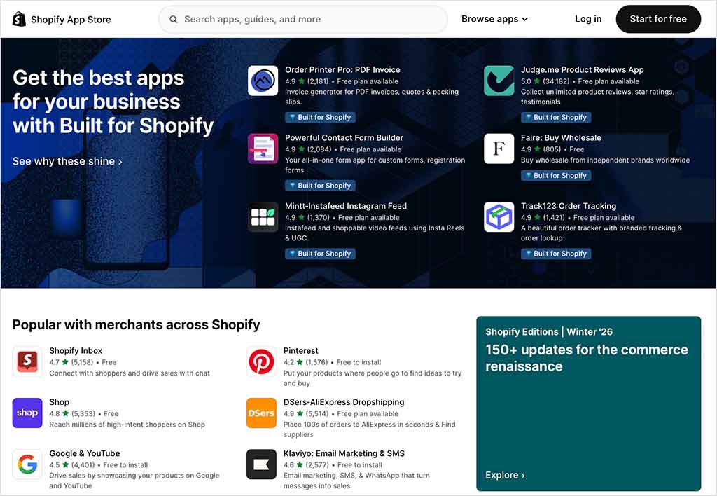Viewport: 717px width, 496px height.
Task: Open the Log in link
Action: pos(587,19)
